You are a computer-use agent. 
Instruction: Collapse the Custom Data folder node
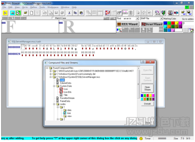(54, 86)
